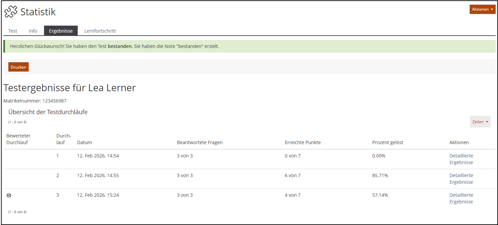Click the green success message banner

(x=249, y=46)
